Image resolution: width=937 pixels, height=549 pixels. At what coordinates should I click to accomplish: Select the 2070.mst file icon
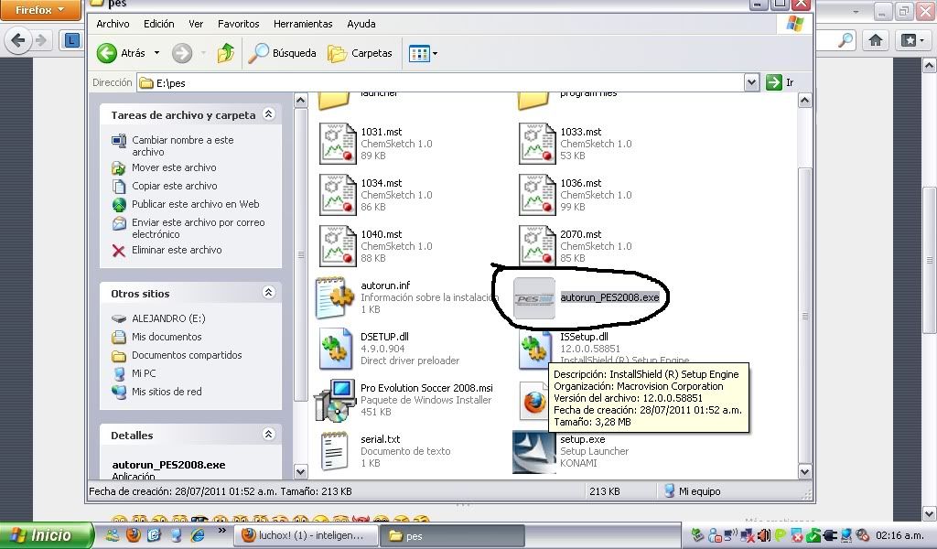click(x=537, y=246)
